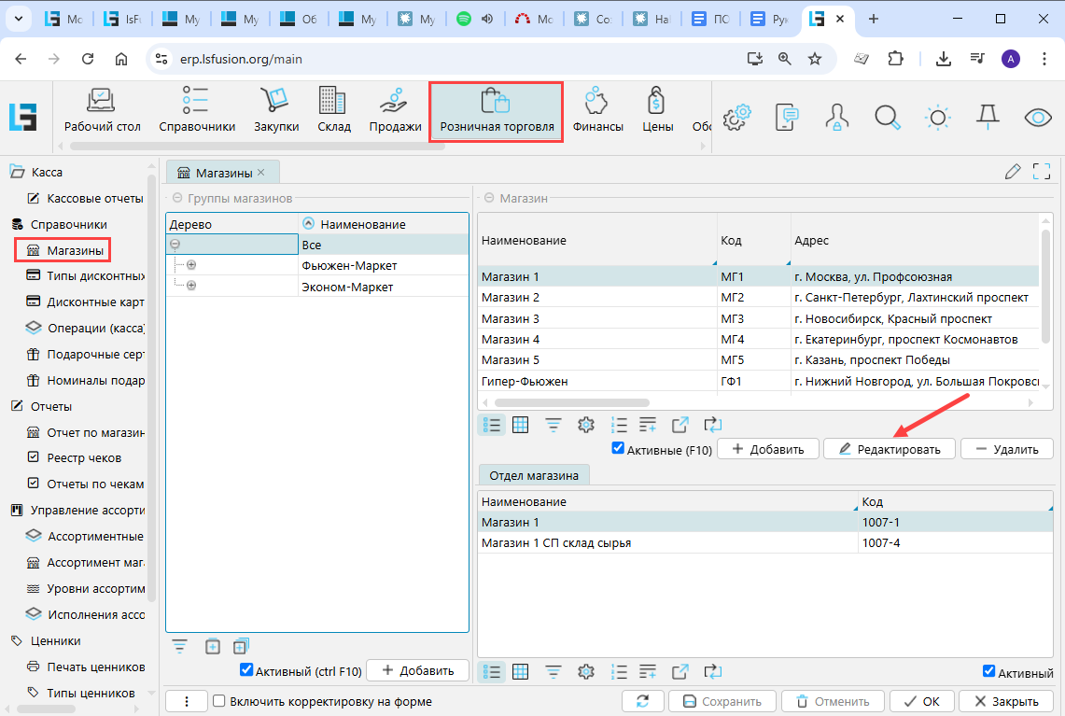Screen dimensions: 1065x716
Task: Expand the Фьюжен-Маркет tree node
Action: (191, 265)
